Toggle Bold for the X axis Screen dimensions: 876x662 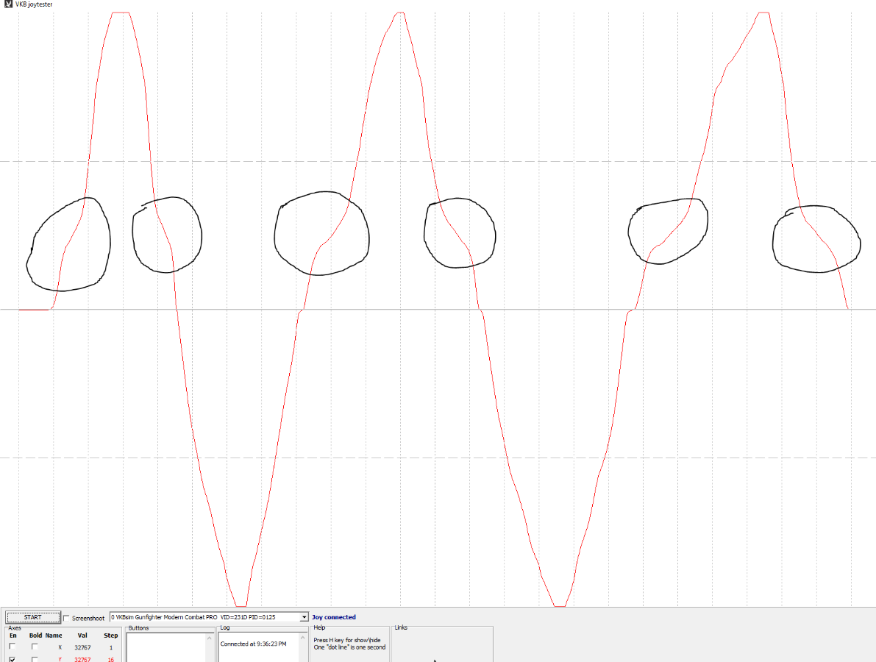tap(35, 647)
